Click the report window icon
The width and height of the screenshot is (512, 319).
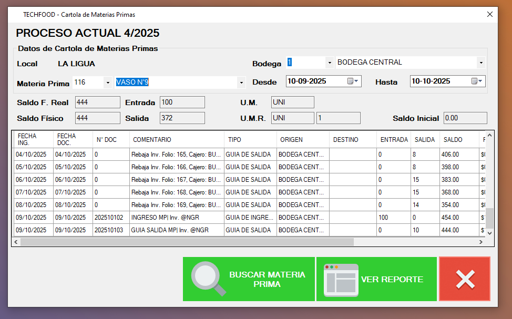[x=341, y=280]
